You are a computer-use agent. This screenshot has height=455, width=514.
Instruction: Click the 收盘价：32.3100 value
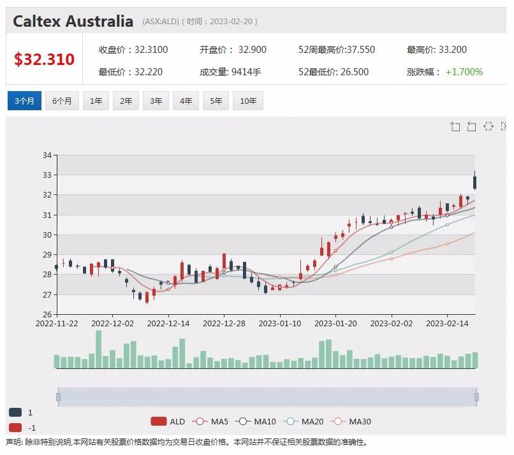pyautogui.click(x=133, y=50)
